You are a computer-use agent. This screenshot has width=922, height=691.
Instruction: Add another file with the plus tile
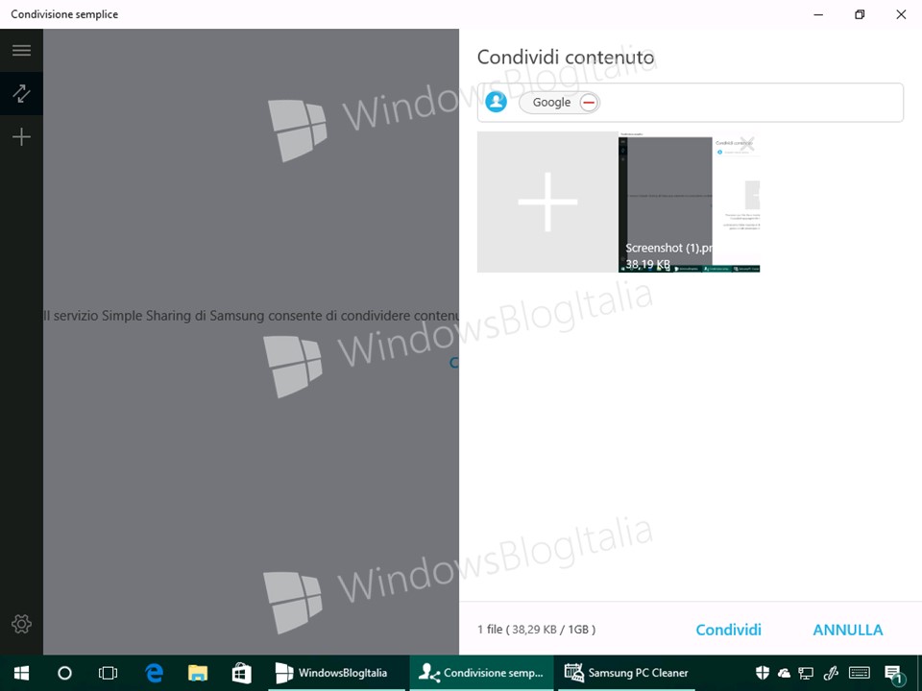point(547,202)
